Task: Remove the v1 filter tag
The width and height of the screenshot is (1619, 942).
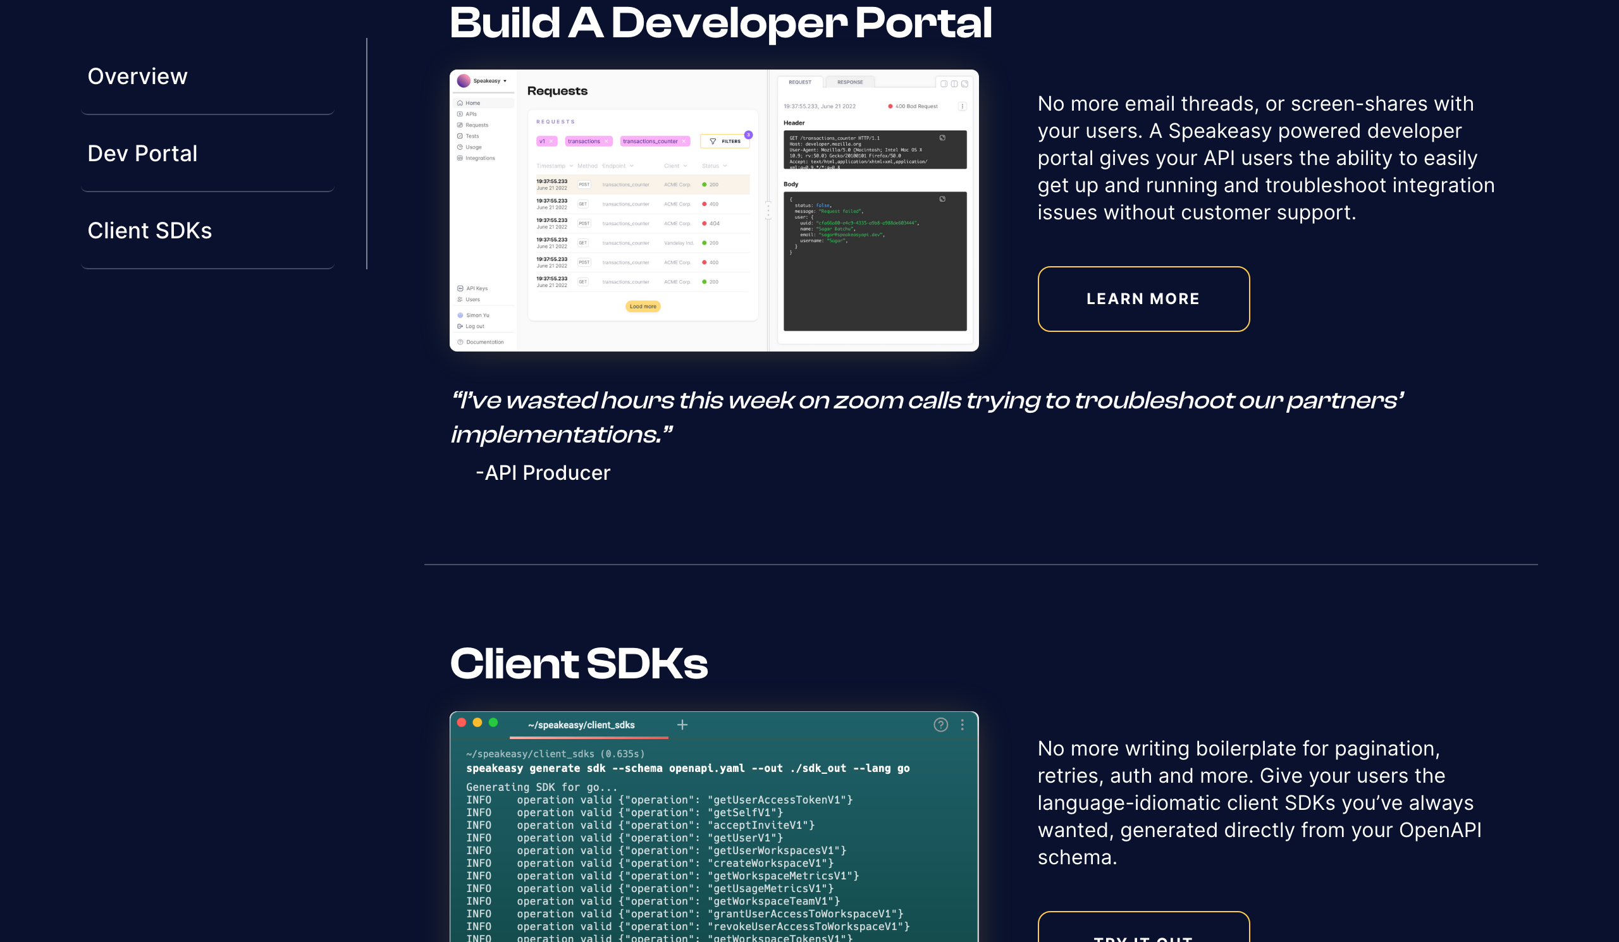Action: click(x=551, y=141)
